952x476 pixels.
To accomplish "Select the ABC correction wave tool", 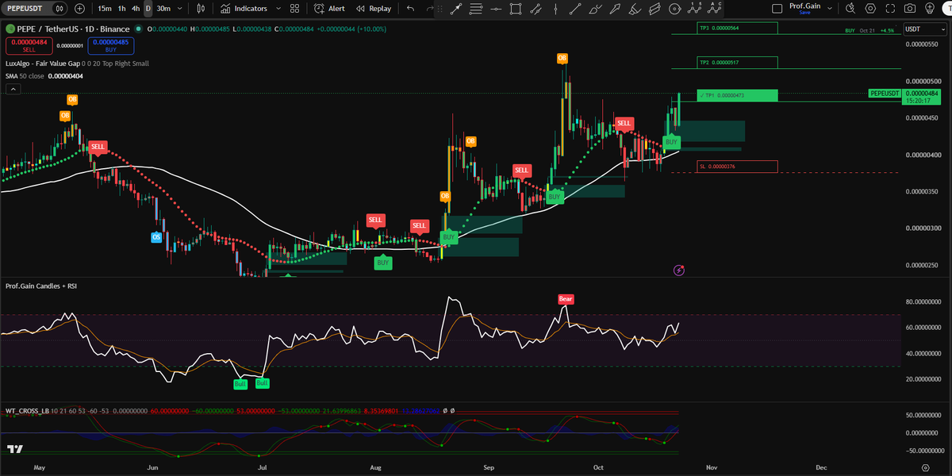I will [714, 9].
